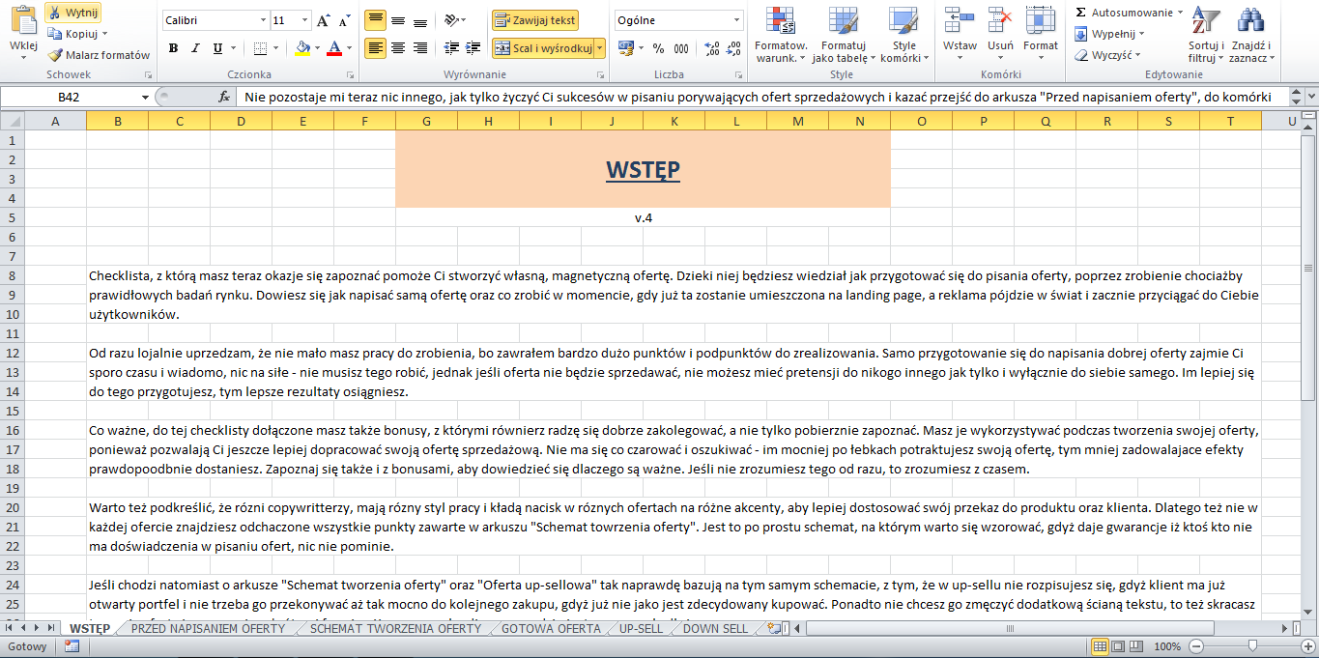Open the Calibri font name dropdown
Screen dimensions: 1319x658
coord(263,20)
